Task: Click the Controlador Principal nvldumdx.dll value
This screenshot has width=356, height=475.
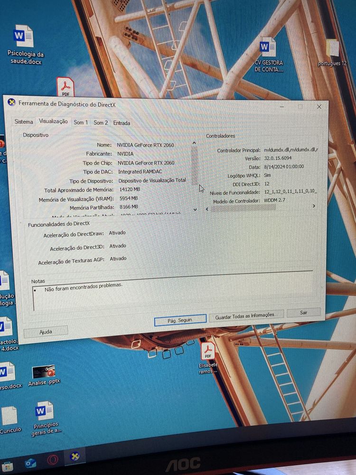Action: (291, 150)
